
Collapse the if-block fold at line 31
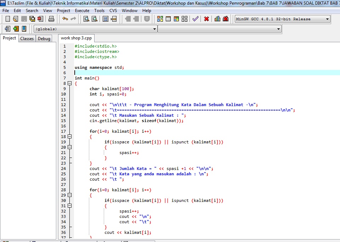pos(69,205)
